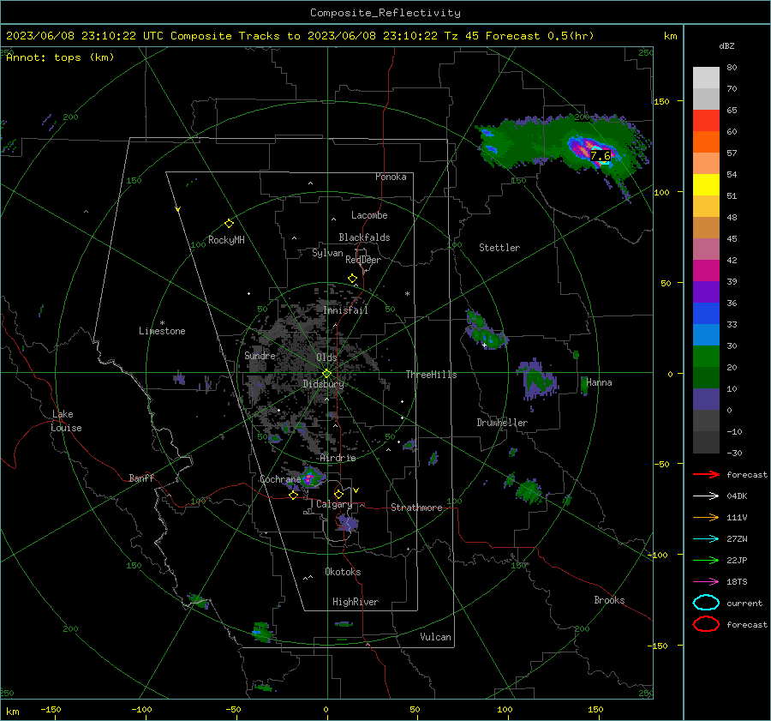Click the yellow diamond marker below RedDeer
This screenshot has width=771, height=721.
[x=352, y=279]
